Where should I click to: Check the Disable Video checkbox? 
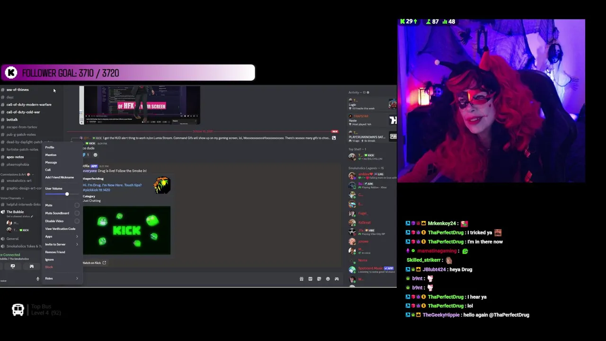(x=77, y=221)
